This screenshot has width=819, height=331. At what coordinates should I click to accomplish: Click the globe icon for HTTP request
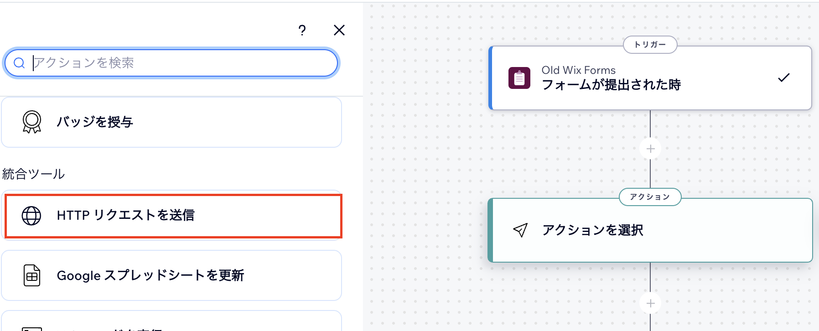[31, 216]
